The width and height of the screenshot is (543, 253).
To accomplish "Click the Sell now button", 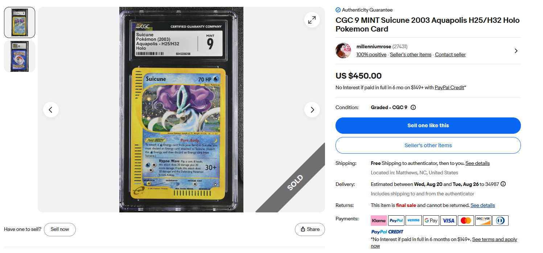I will click(x=60, y=229).
